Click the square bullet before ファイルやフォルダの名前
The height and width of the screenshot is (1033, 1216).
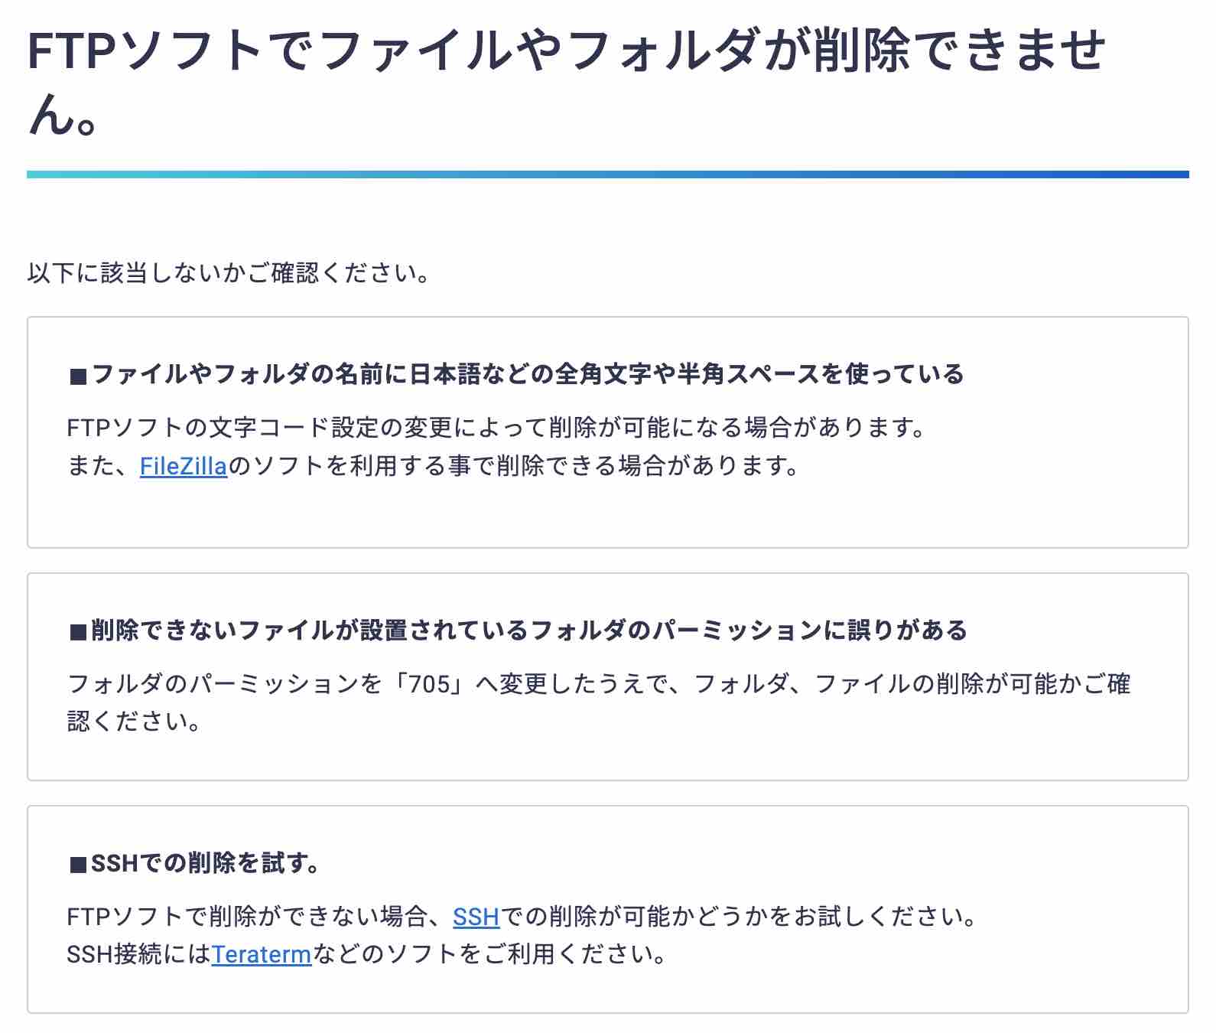click(x=78, y=376)
